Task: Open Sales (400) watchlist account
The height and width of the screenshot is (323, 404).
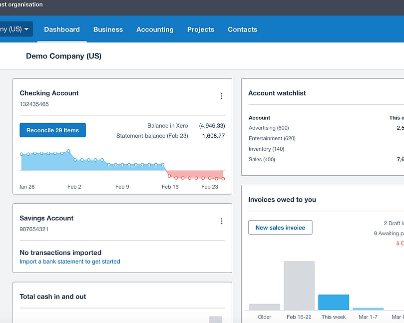Action: [x=262, y=160]
